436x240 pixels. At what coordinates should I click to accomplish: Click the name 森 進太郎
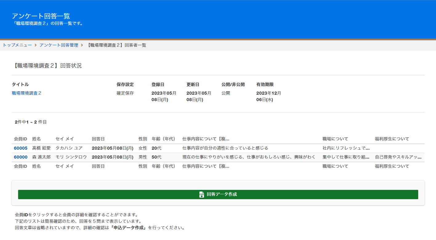(x=41, y=157)
